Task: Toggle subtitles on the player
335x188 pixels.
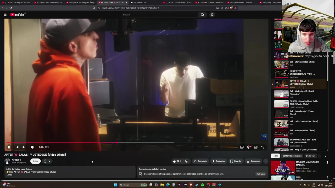Action: (242, 147)
